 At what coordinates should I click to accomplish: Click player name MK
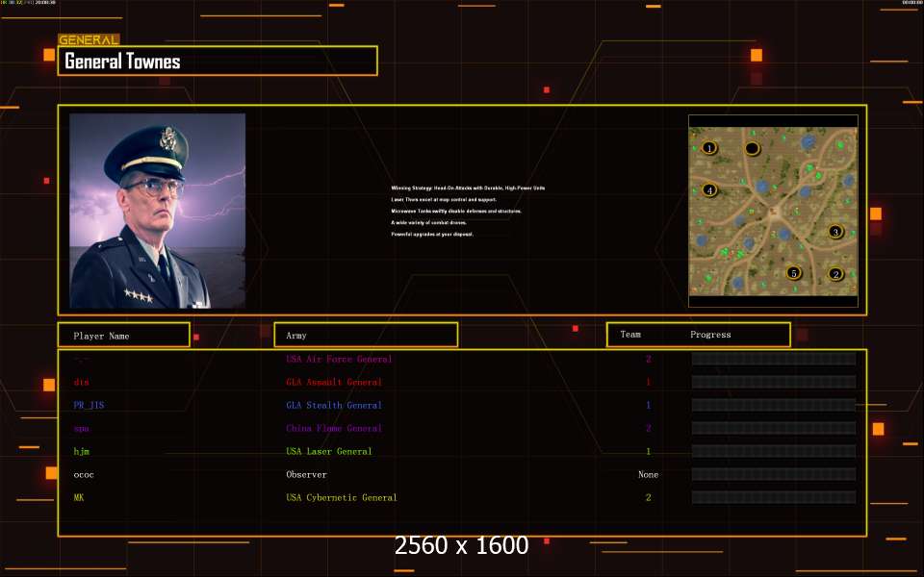pos(79,497)
